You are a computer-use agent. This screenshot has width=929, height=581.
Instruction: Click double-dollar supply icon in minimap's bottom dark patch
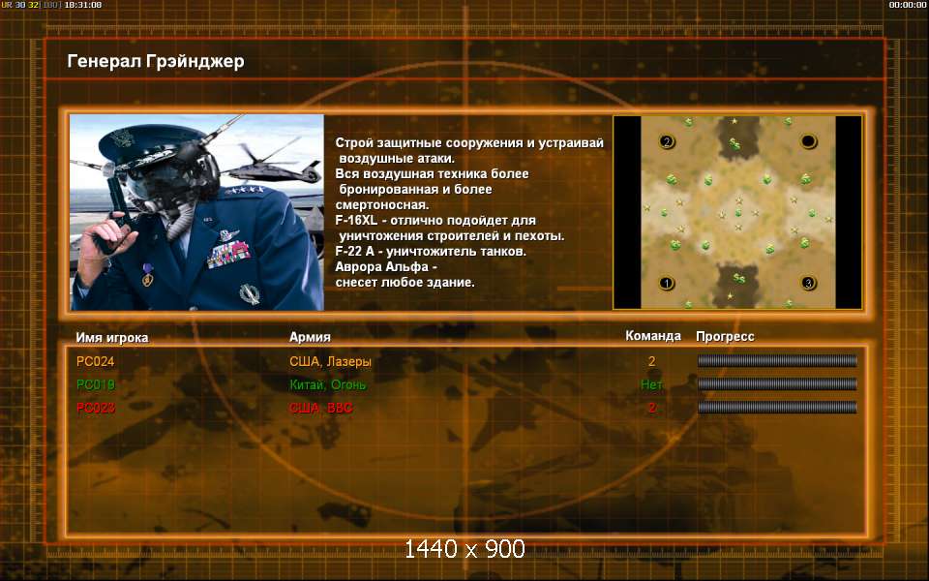click(x=738, y=278)
